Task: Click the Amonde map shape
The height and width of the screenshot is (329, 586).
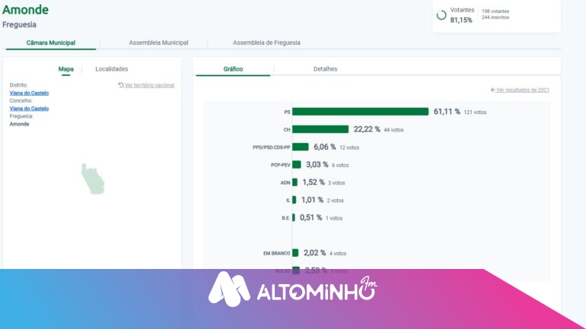Action: 93,179
